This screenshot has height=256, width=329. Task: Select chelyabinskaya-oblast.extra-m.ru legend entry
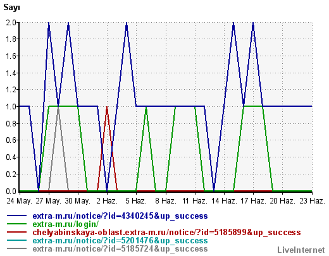coord(166,233)
